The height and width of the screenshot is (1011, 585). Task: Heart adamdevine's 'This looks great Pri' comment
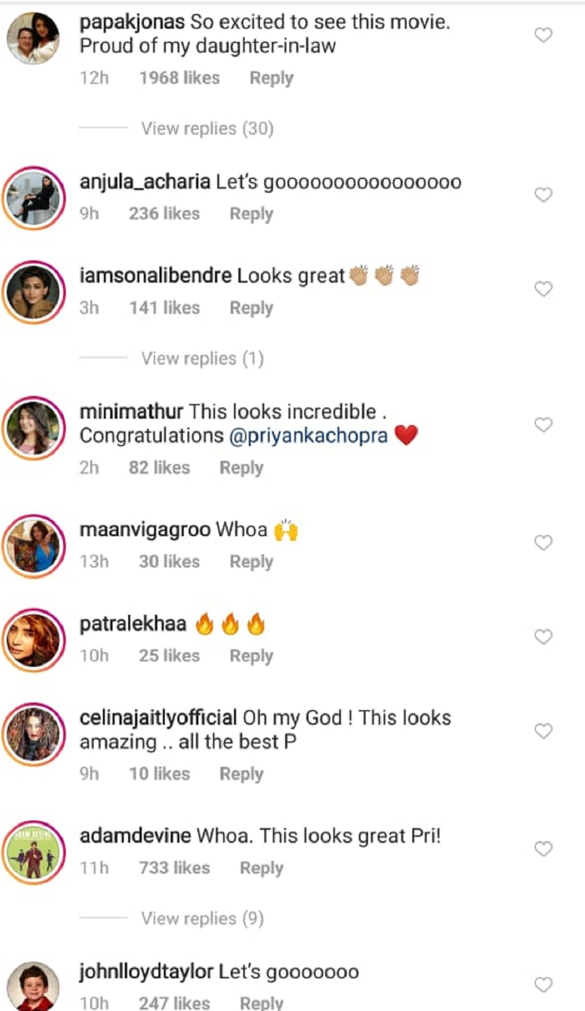pos(543,849)
